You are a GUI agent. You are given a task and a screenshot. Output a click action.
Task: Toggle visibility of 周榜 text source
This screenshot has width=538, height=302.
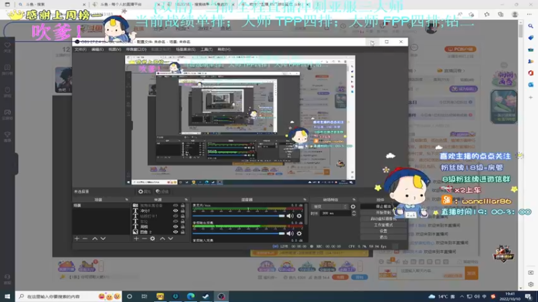click(176, 227)
